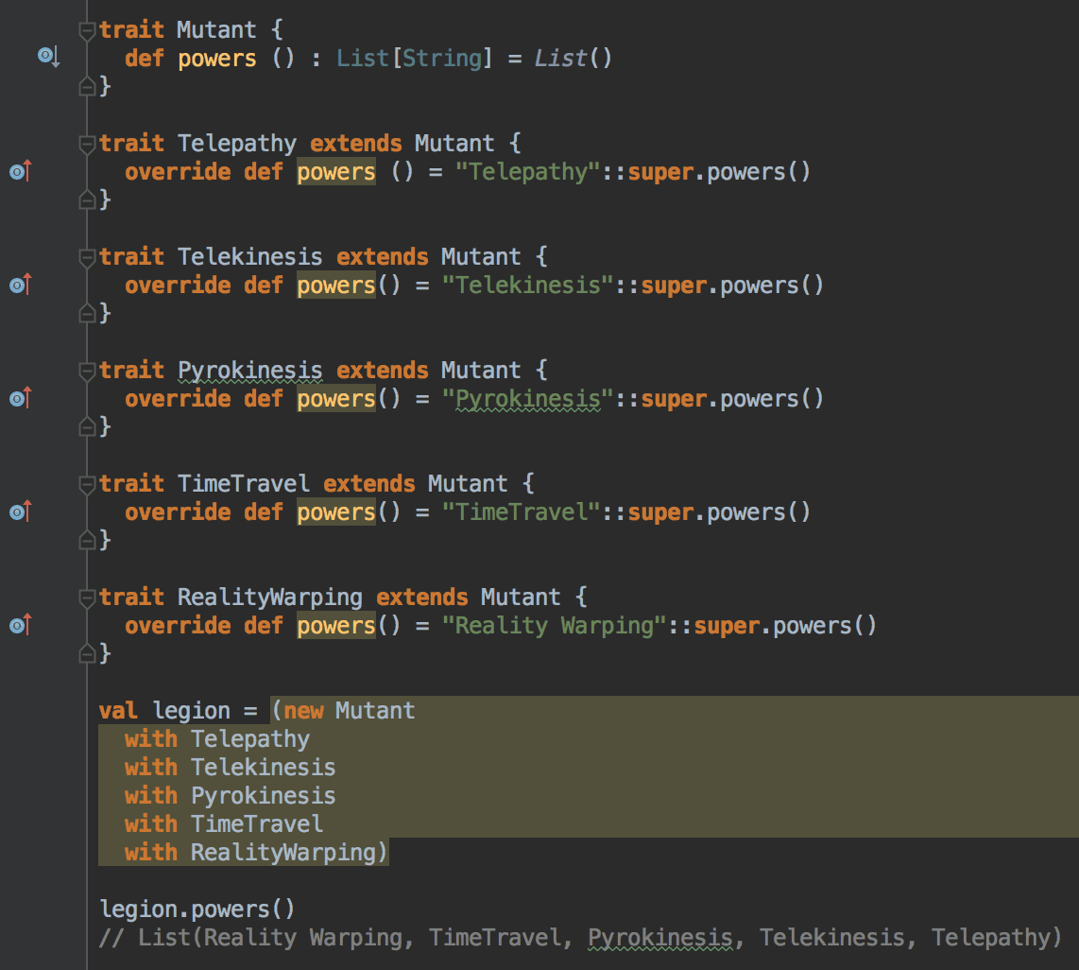This screenshot has height=970, width=1079.
Task: Click the highlighted powers method in Telepathy trait
Action: tap(336, 172)
